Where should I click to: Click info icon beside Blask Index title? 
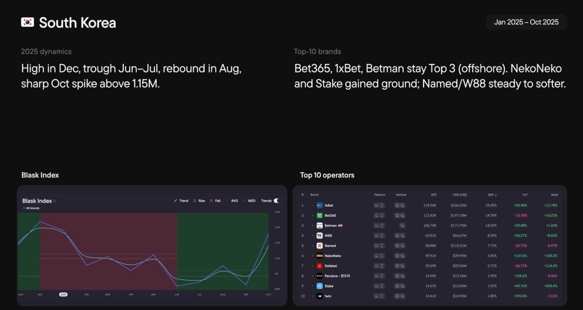(x=55, y=201)
